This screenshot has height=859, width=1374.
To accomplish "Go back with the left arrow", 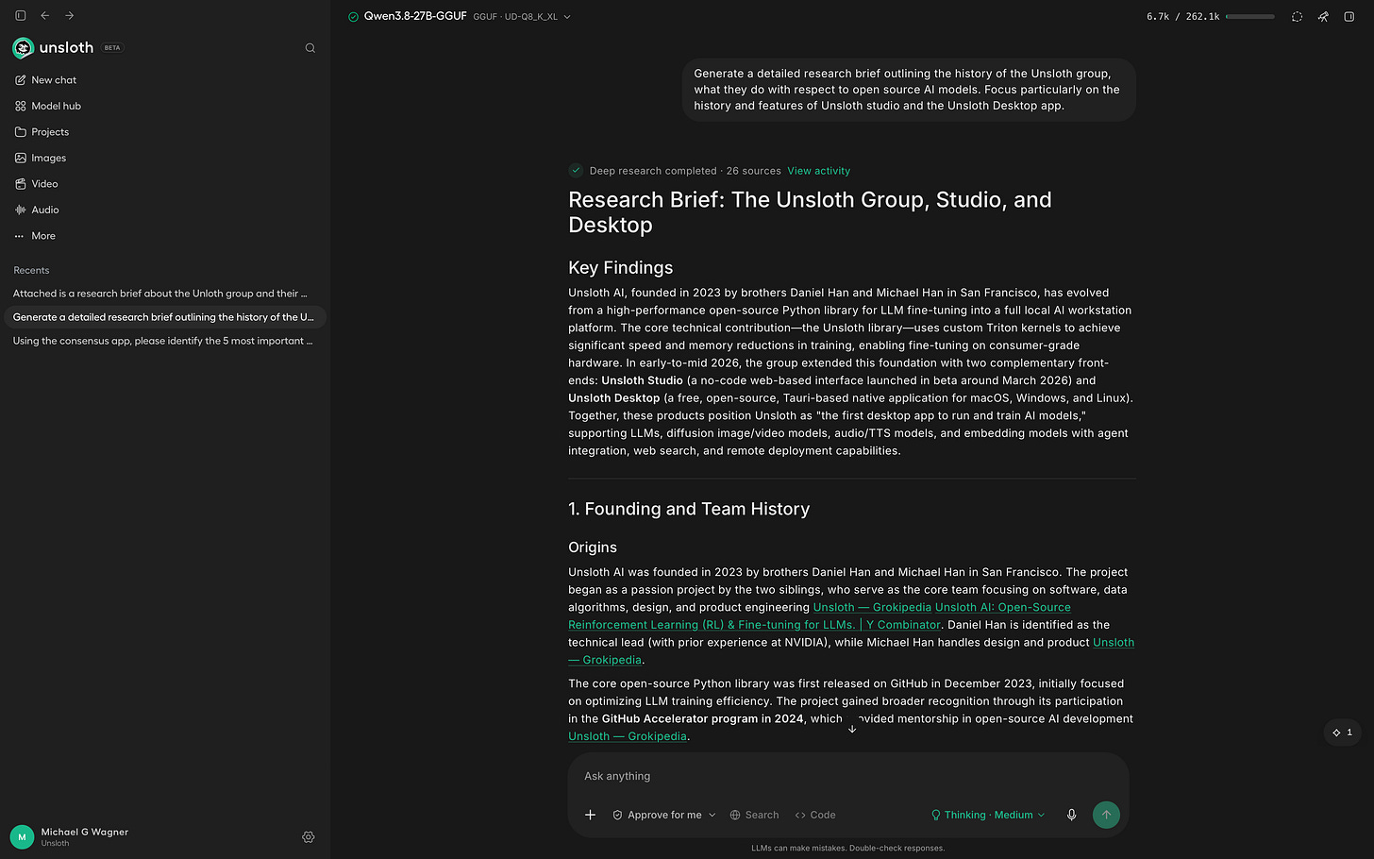I will click(44, 15).
